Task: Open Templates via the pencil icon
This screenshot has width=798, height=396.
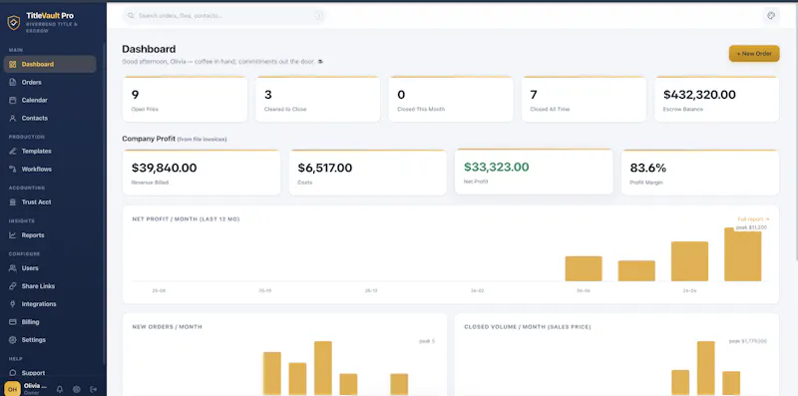Action: click(x=13, y=152)
